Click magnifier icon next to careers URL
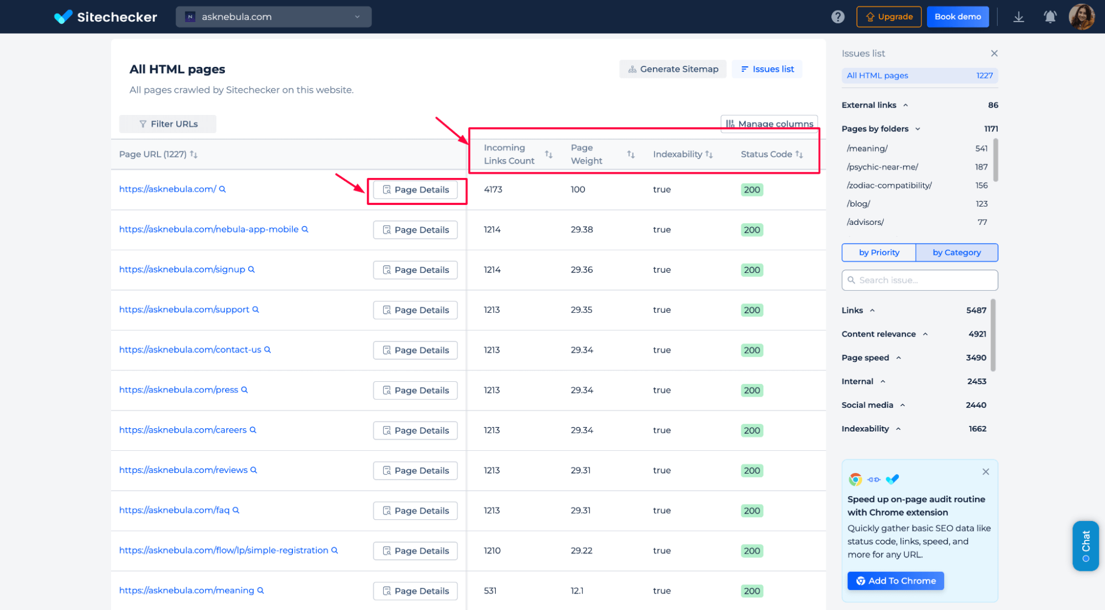 tap(253, 430)
